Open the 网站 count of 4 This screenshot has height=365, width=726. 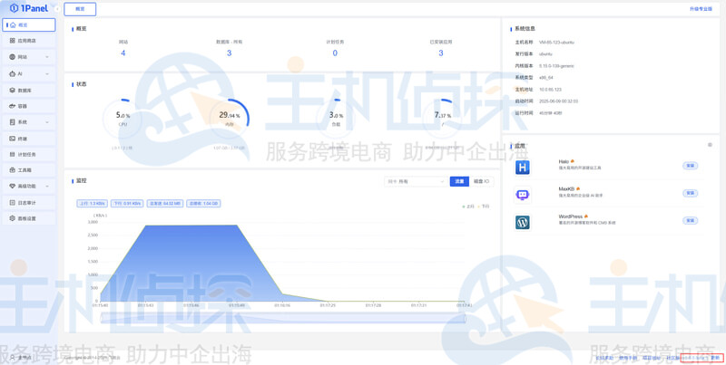[x=123, y=53]
